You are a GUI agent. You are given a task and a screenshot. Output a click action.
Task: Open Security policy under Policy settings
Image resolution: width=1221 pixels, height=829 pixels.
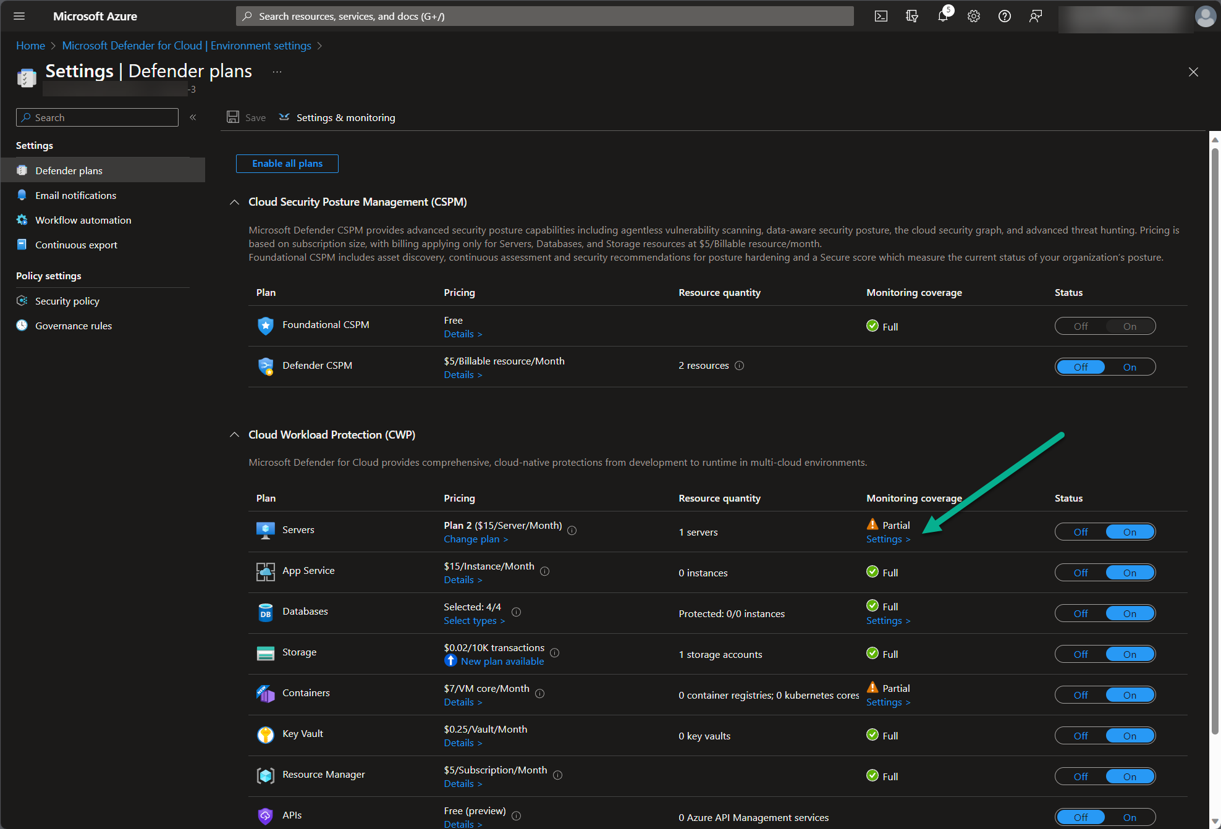67,301
